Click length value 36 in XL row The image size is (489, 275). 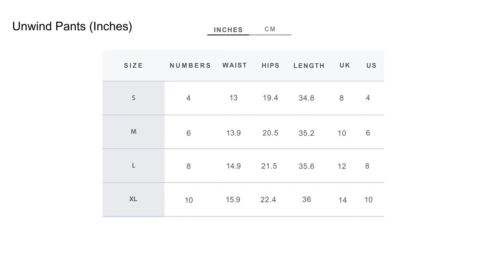click(307, 199)
